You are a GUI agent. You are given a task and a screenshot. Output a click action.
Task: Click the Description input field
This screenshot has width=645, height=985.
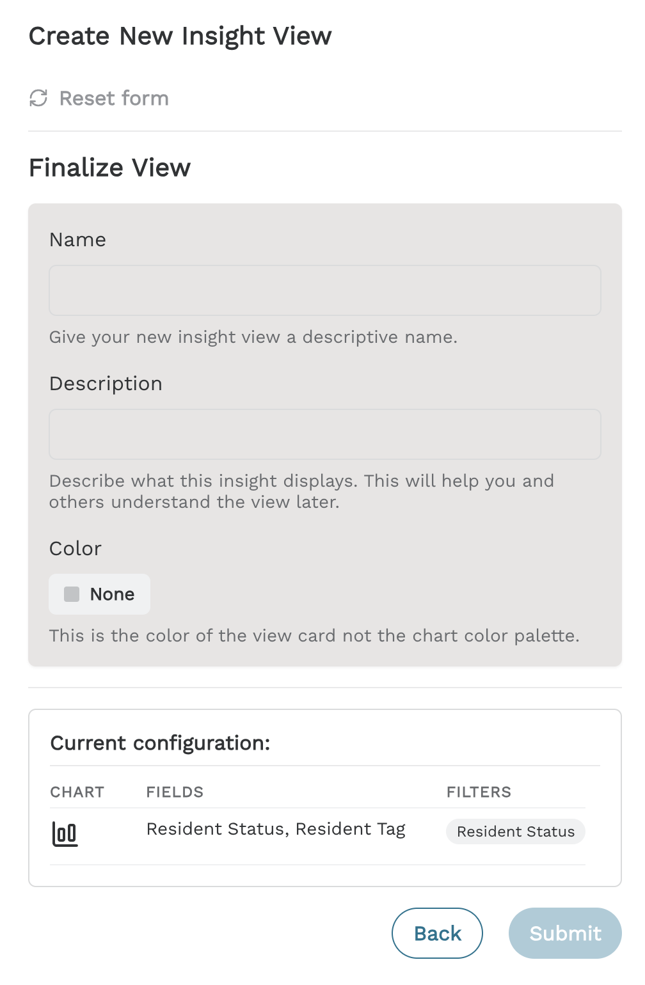pyautogui.click(x=325, y=434)
